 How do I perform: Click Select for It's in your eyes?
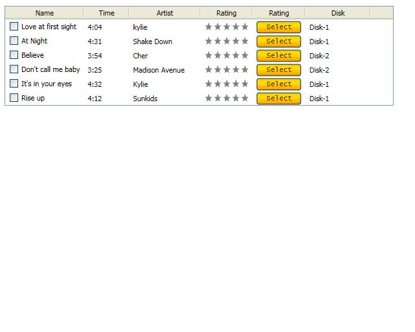tap(279, 84)
